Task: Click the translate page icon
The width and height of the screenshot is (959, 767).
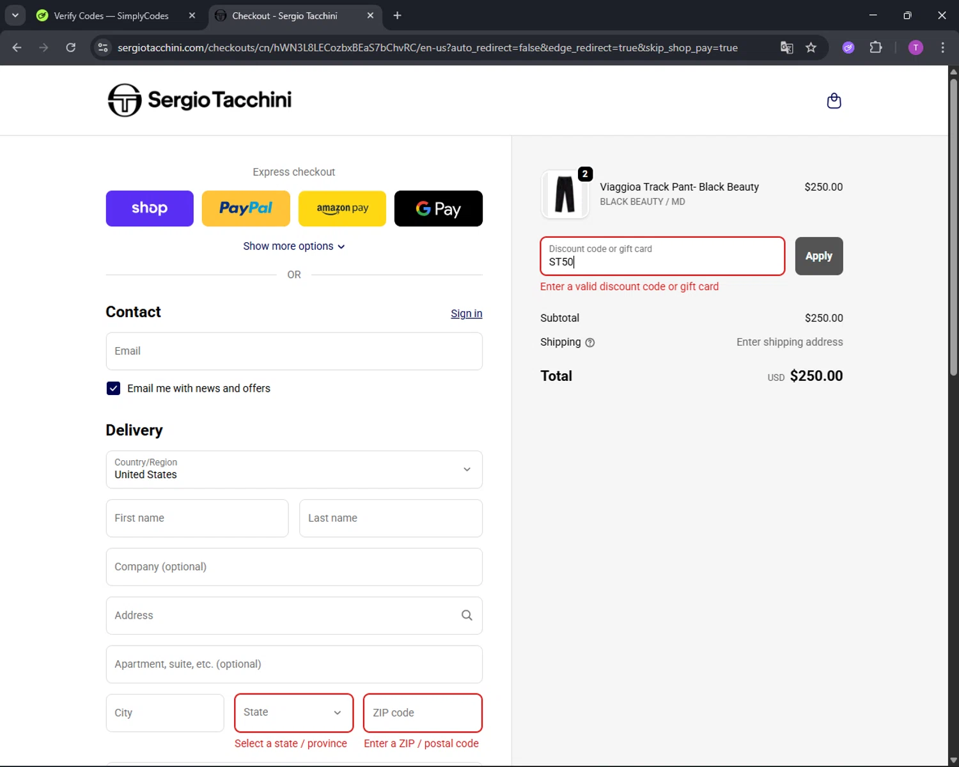Action: click(787, 47)
